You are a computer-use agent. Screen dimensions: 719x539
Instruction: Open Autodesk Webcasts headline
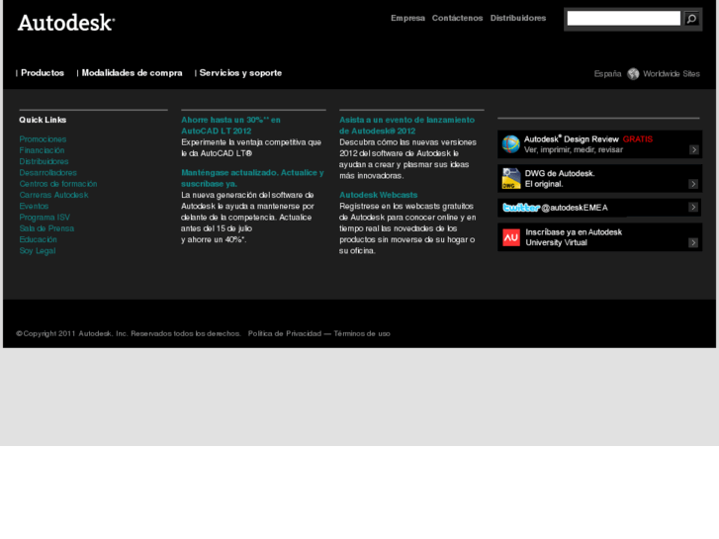[379, 195]
